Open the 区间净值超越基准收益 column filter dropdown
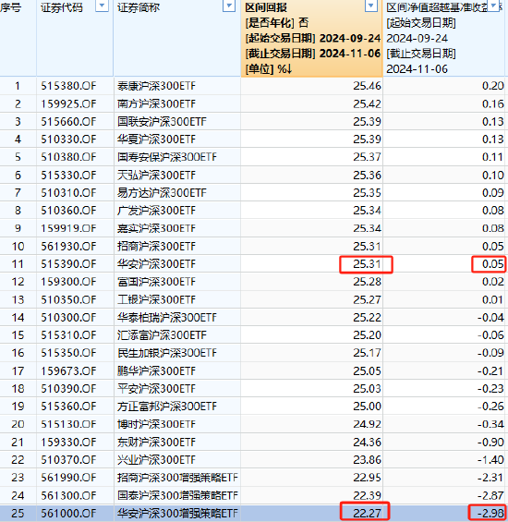 (494, 6)
